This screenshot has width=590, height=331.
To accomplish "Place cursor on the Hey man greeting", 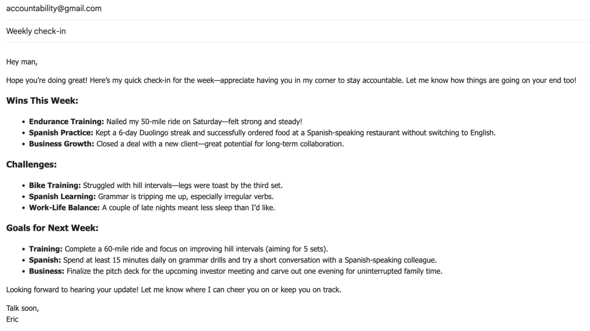I will 22,62.
